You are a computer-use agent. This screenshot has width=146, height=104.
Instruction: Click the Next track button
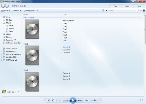[80, 100]
